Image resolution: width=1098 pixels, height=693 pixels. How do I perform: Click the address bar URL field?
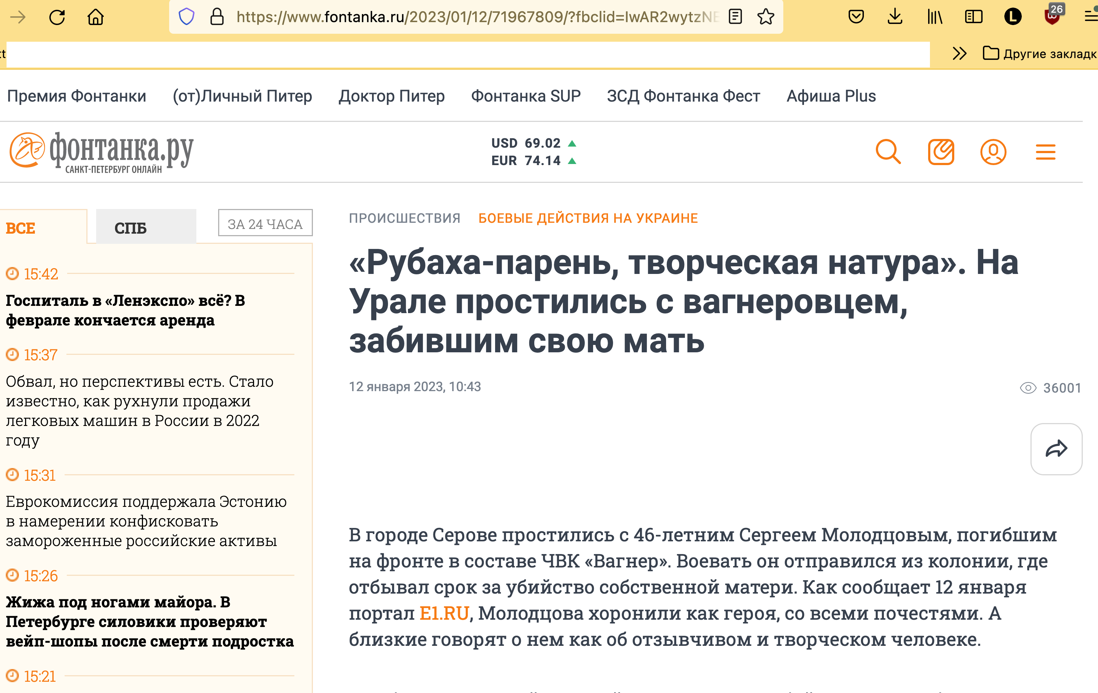pyautogui.click(x=477, y=17)
